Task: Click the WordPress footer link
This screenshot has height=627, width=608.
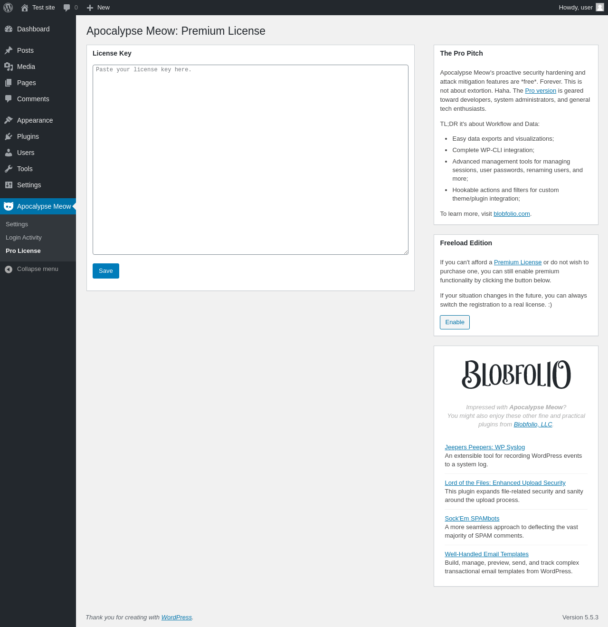Action: 177,617
